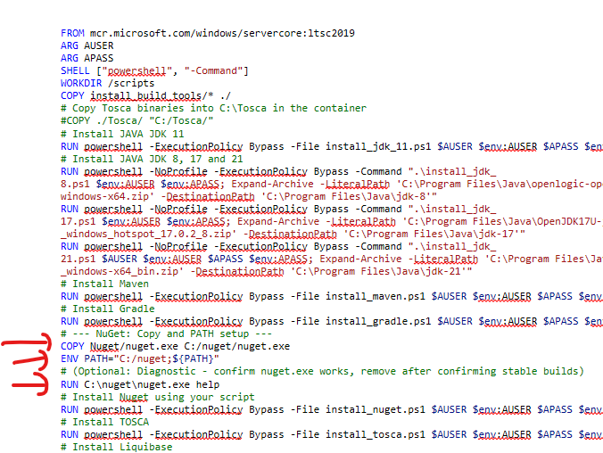
Task: Click the '# Install Liquibase' comment
Action: (x=117, y=448)
